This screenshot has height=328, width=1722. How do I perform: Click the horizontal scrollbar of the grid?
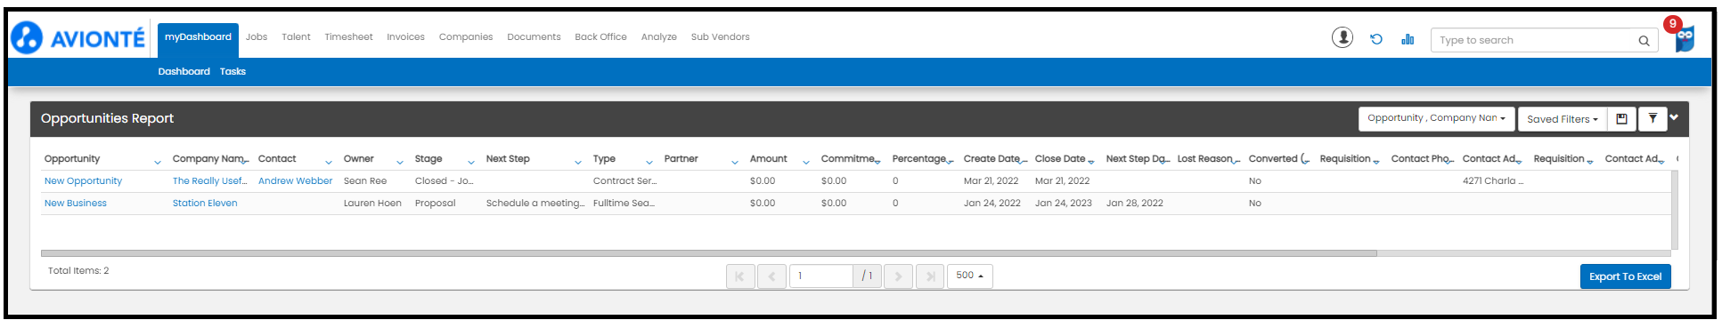click(x=708, y=253)
